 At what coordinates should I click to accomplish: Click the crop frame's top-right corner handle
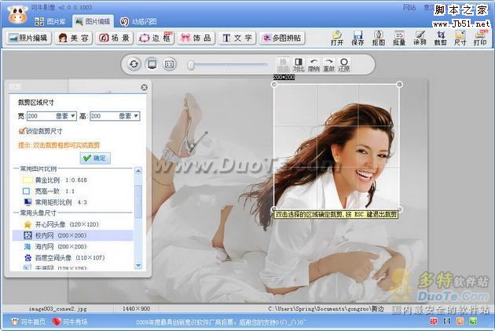(399, 84)
